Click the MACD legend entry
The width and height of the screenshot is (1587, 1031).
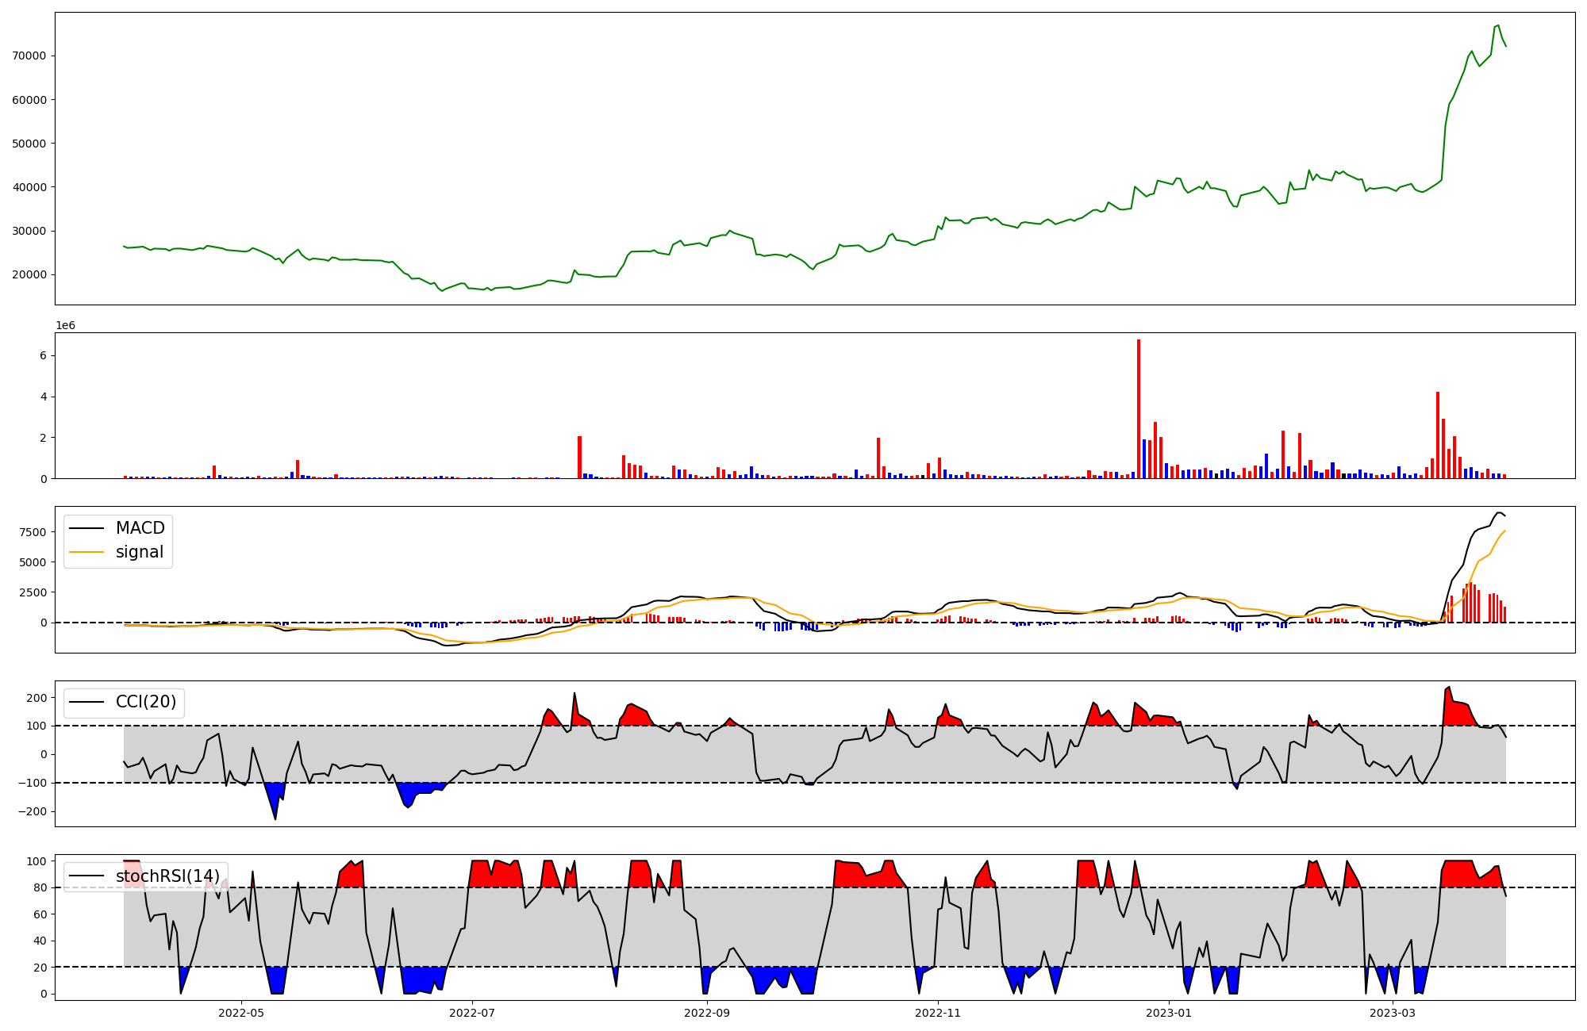point(140,528)
